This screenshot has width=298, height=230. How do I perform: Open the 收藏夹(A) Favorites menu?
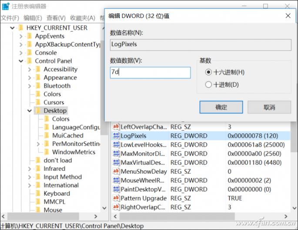(83, 18)
